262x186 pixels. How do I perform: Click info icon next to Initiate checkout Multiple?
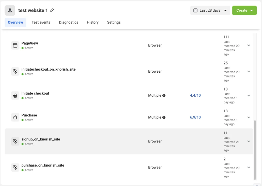[164, 96]
